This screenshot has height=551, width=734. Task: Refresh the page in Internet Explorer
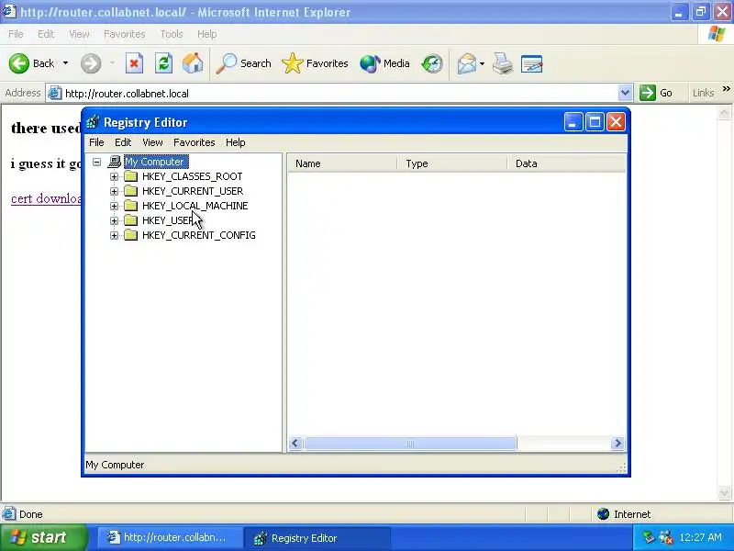pyautogui.click(x=164, y=63)
